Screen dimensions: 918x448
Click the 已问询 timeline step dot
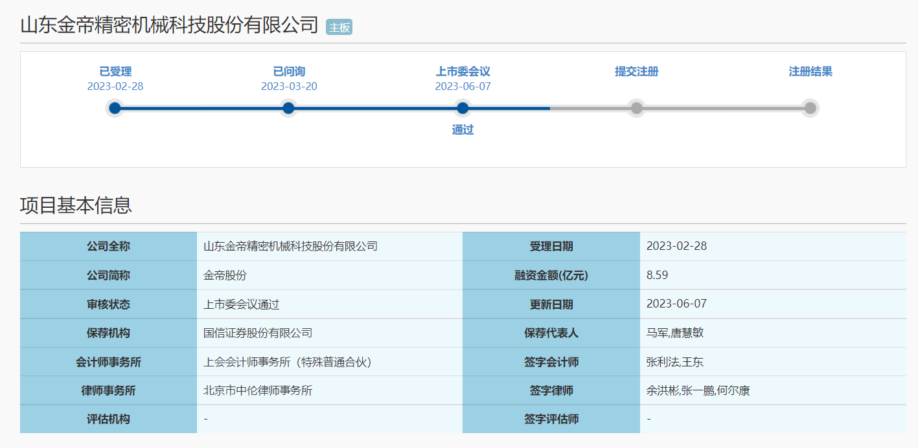tap(289, 108)
